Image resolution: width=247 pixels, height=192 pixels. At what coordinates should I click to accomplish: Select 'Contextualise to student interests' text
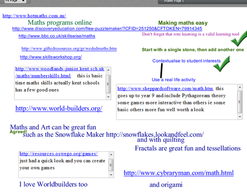tap(186, 61)
